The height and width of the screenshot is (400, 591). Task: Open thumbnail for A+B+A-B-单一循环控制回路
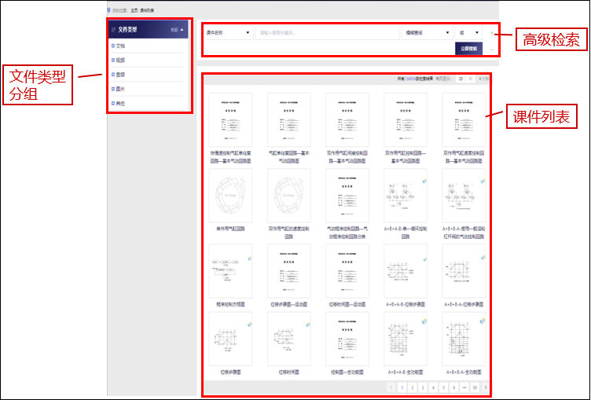tap(406, 196)
